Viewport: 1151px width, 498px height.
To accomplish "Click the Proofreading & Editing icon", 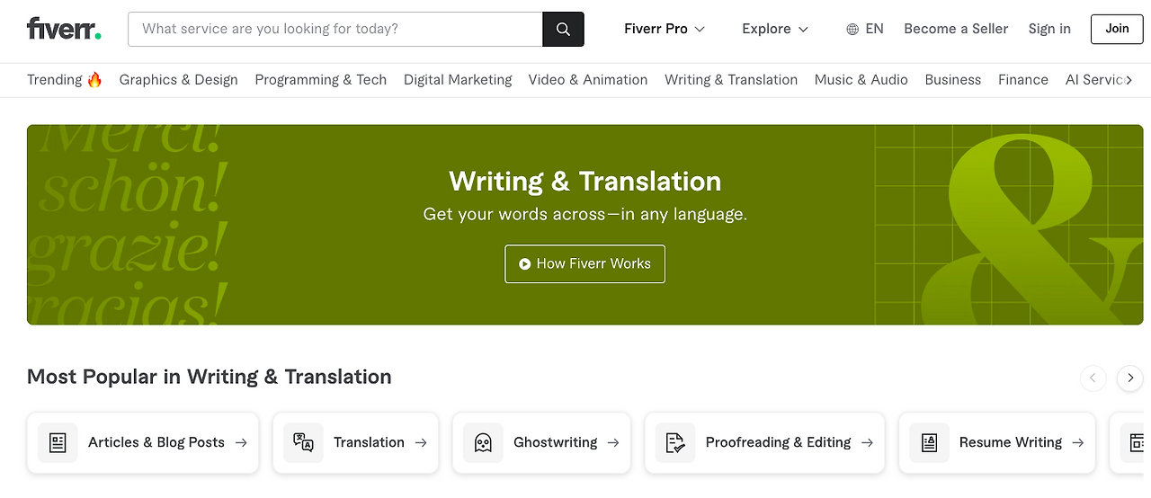I will 675,442.
